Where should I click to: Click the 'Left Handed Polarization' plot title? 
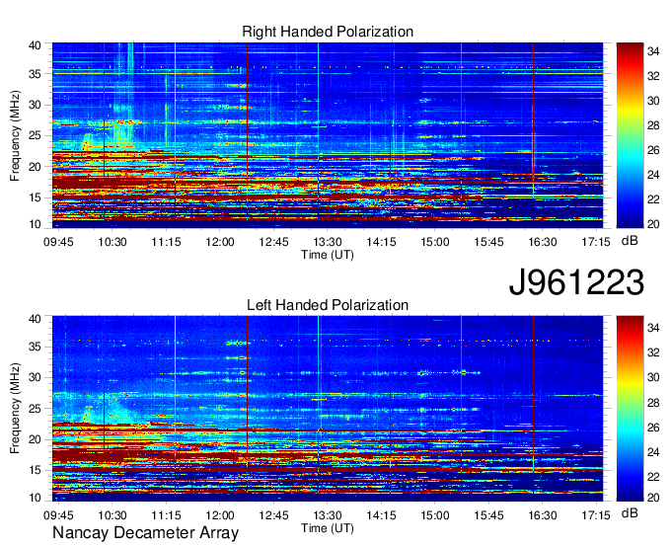(x=328, y=305)
